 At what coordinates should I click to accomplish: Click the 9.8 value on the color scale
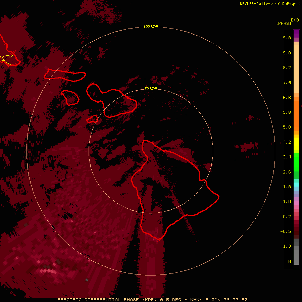(287, 38)
